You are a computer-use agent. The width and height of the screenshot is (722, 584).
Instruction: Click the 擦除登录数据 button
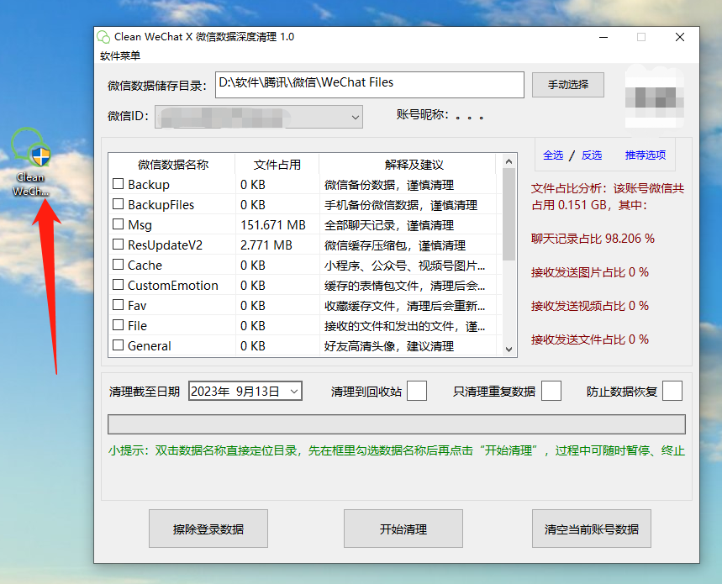208,529
